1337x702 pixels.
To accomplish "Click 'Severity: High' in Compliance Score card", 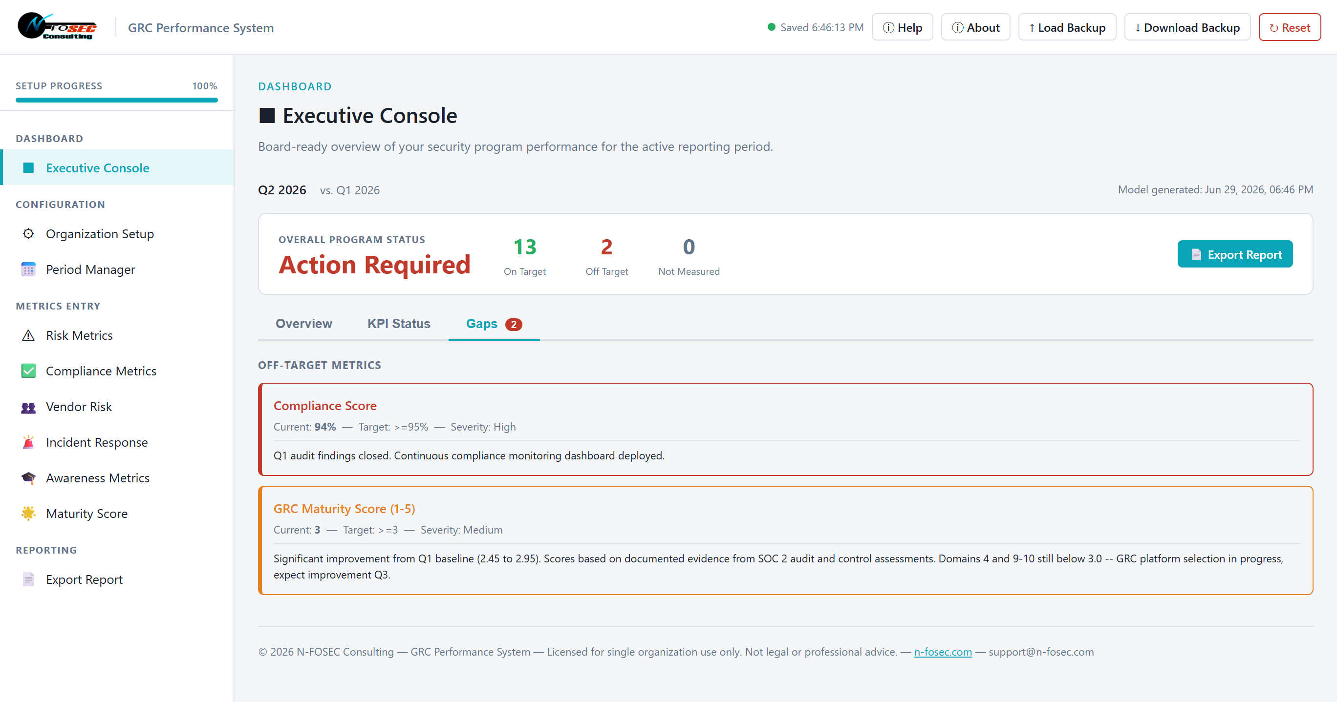I will (x=483, y=427).
